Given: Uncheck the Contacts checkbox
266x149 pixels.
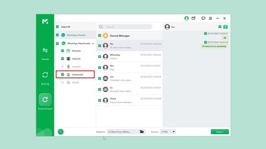Looking at the screenshot, I should tap(62, 74).
